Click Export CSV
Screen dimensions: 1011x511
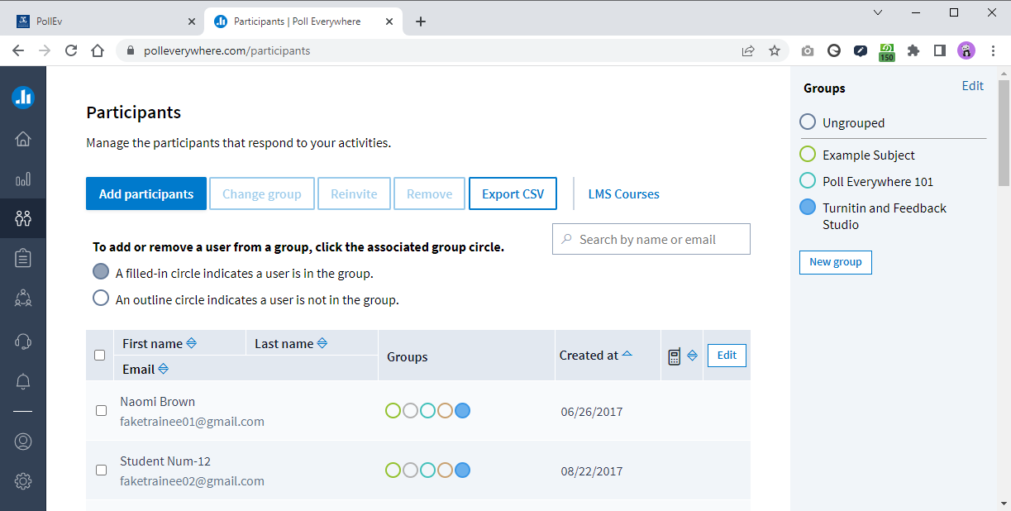[x=513, y=193]
